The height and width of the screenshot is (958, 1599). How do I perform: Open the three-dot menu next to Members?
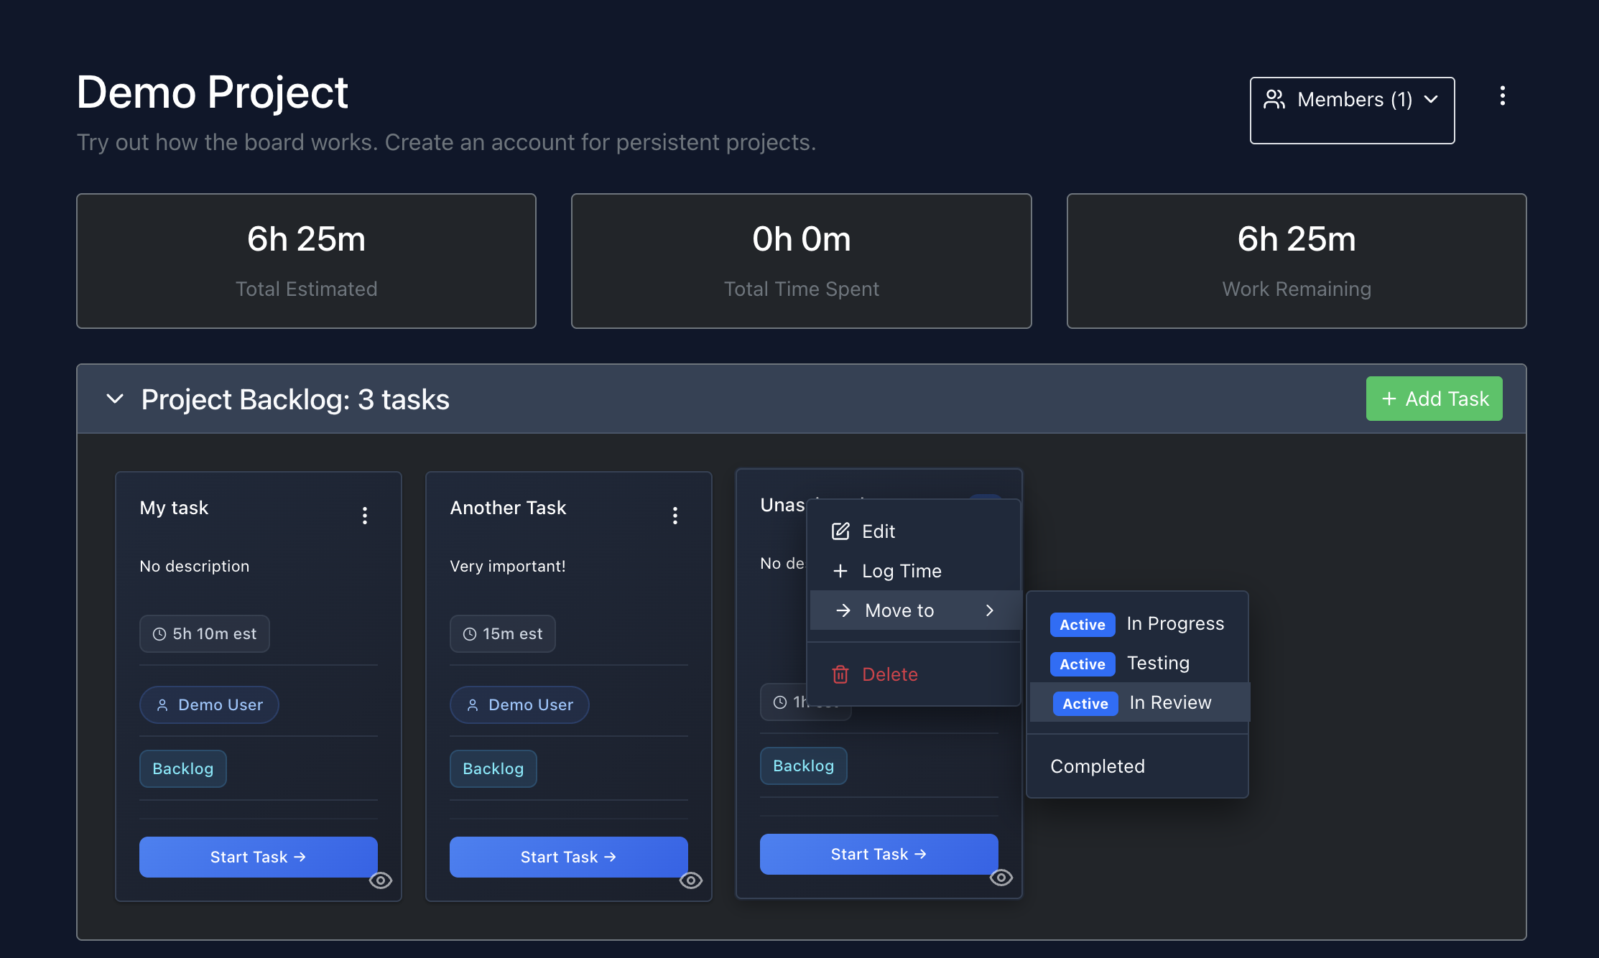[x=1501, y=96]
